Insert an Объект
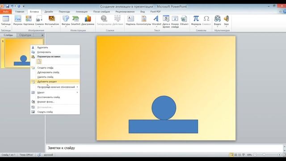The image size is (286, 161). [184, 20]
